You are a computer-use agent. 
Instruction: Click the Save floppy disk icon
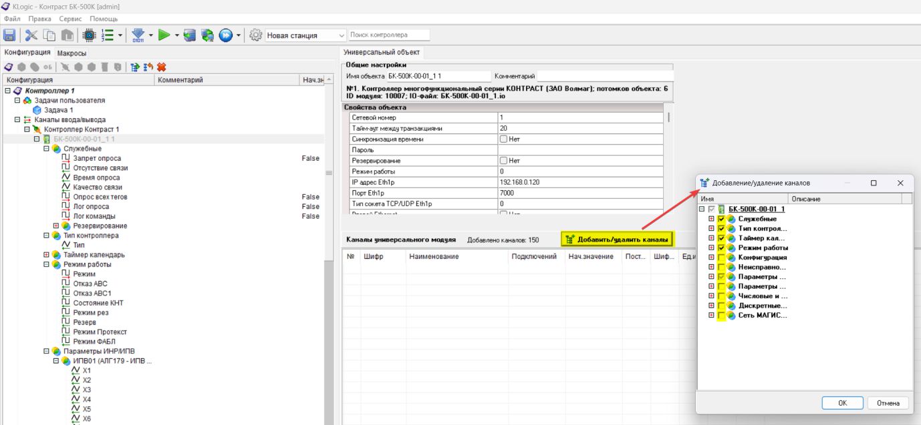tap(10, 35)
